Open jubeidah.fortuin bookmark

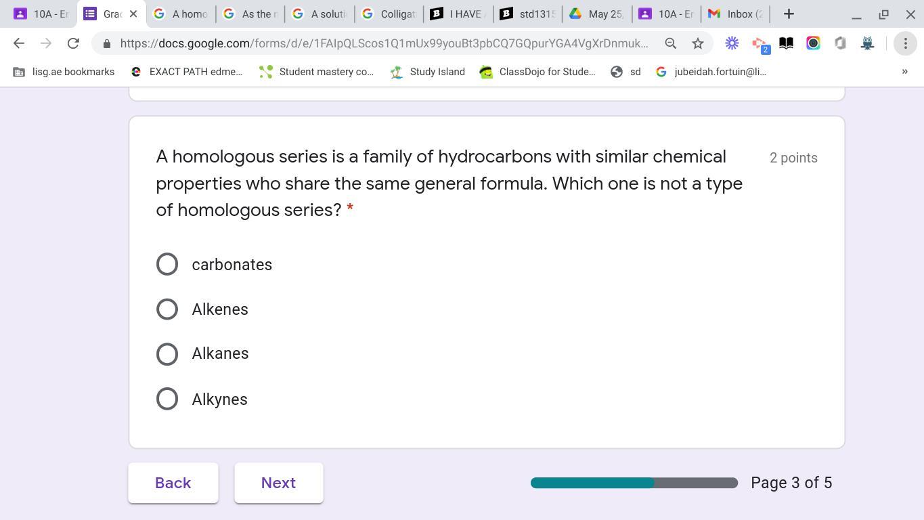point(711,72)
